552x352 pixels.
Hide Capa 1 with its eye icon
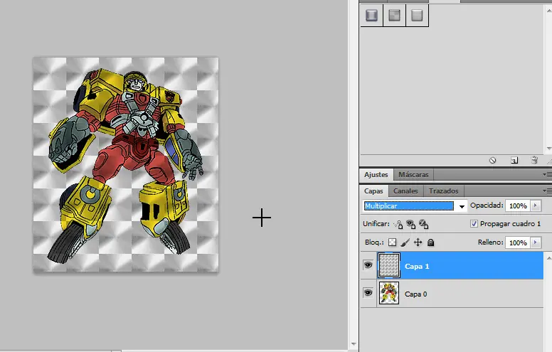coord(368,265)
